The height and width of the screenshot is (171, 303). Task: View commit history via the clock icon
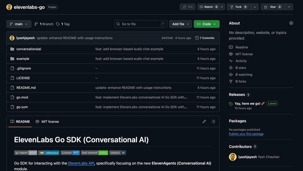coord(196,38)
